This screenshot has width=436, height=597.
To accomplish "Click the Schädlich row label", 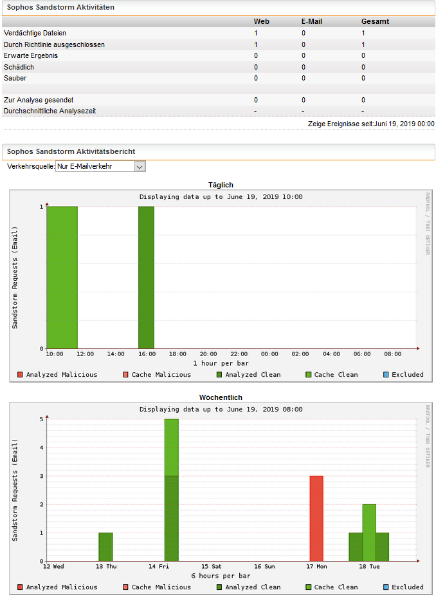I will click(19, 67).
